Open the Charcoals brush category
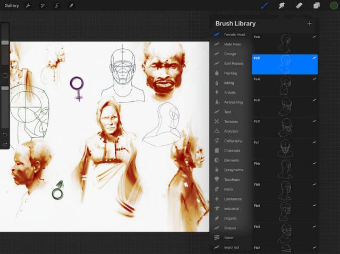 (232, 151)
